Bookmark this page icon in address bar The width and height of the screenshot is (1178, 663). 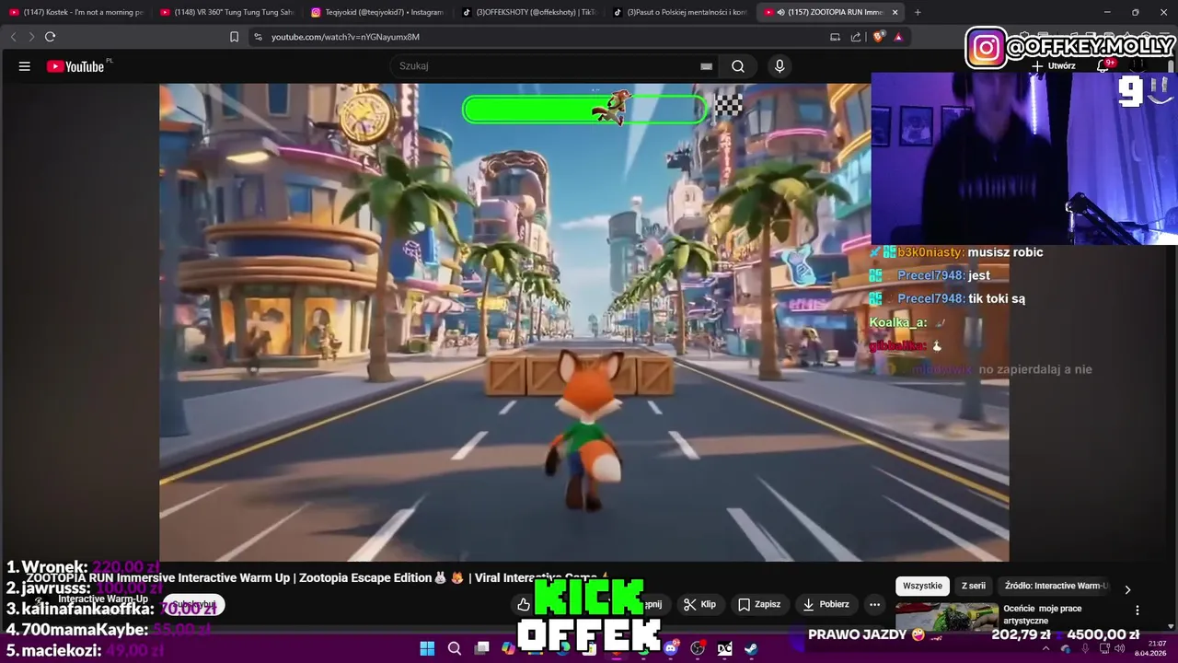(234, 37)
